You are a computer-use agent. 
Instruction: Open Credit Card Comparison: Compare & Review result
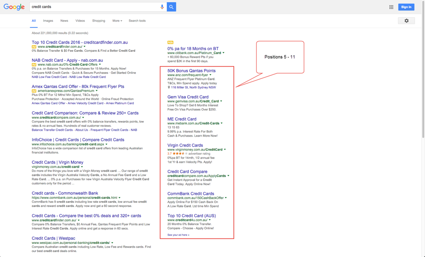[x=85, y=113]
